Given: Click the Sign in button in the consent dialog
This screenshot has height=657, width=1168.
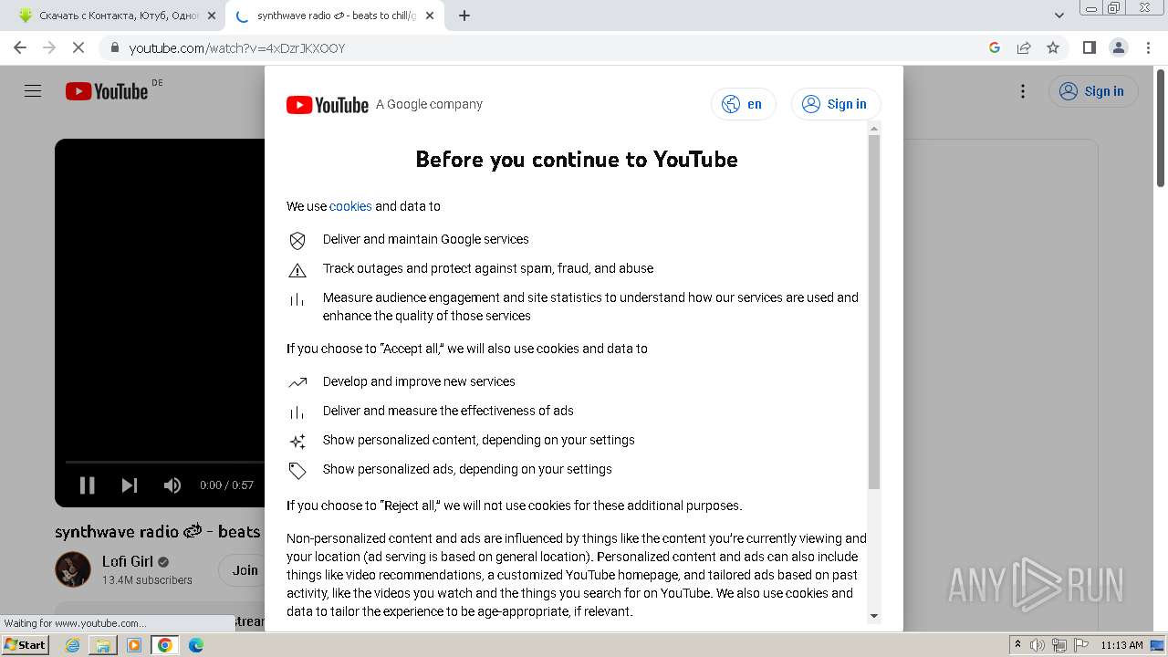Looking at the screenshot, I should pyautogui.click(x=835, y=104).
